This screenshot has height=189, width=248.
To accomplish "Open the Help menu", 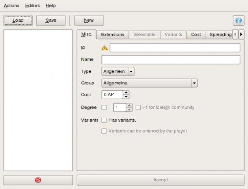I will 50,6.
